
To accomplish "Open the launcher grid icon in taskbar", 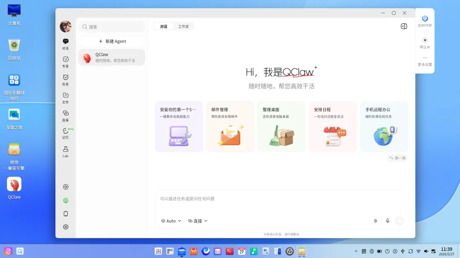I will [x=158, y=251].
